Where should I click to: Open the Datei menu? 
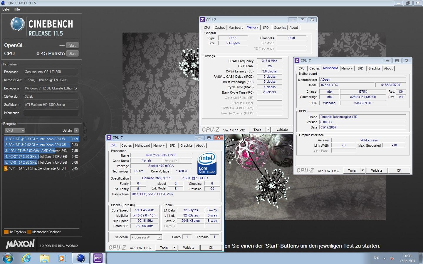(6, 9)
